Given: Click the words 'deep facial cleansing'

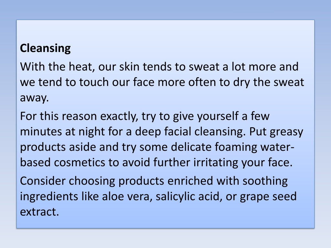Looking at the screenshot, I should pos(190,132).
